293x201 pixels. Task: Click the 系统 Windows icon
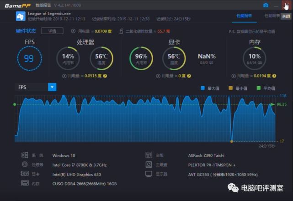tap(25, 155)
